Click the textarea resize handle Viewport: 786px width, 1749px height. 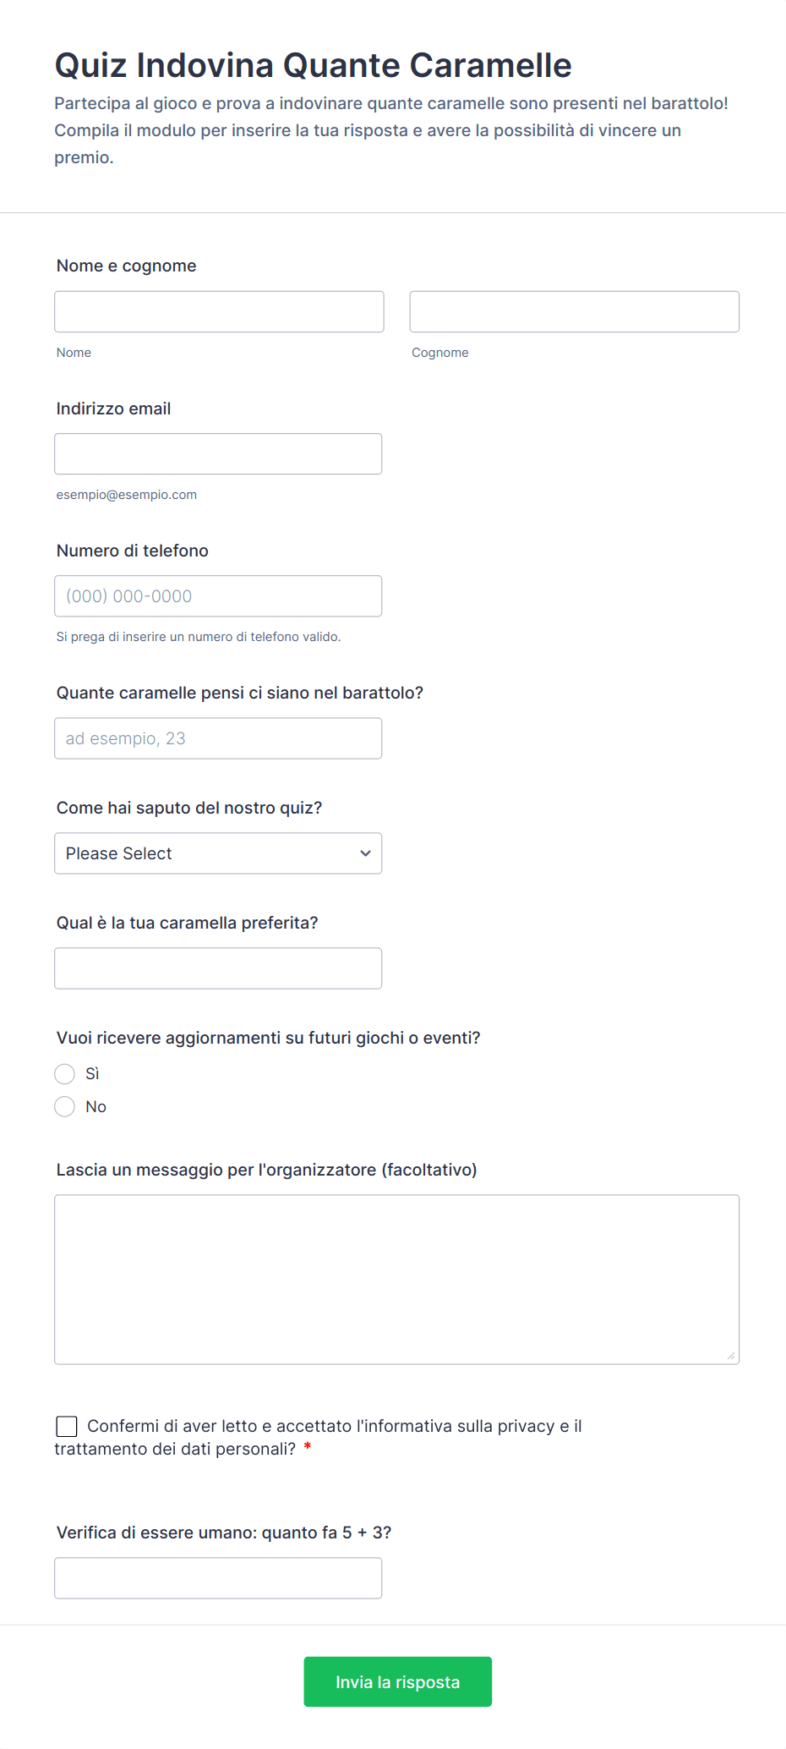click(730, 1356)
